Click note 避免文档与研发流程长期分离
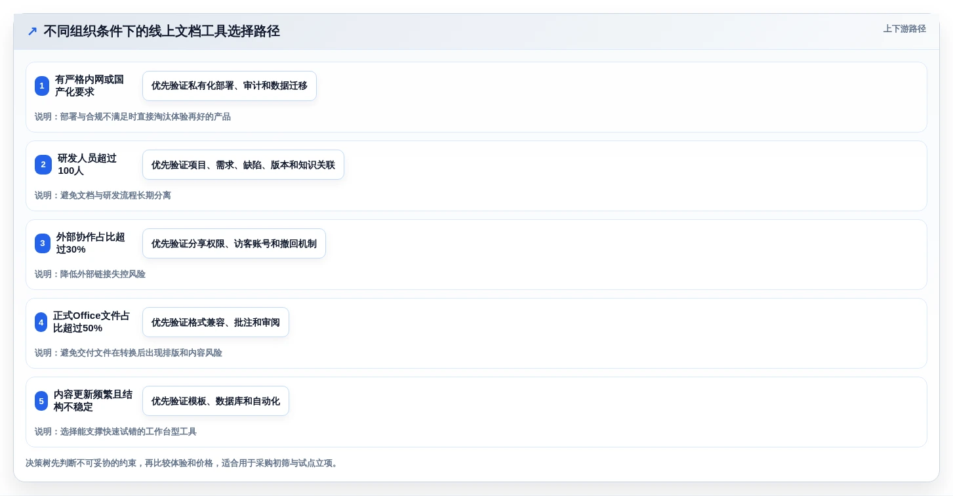Viewport: 953px width, 496px height. 115,196
